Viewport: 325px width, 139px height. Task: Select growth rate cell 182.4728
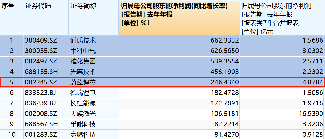point(179,93)
